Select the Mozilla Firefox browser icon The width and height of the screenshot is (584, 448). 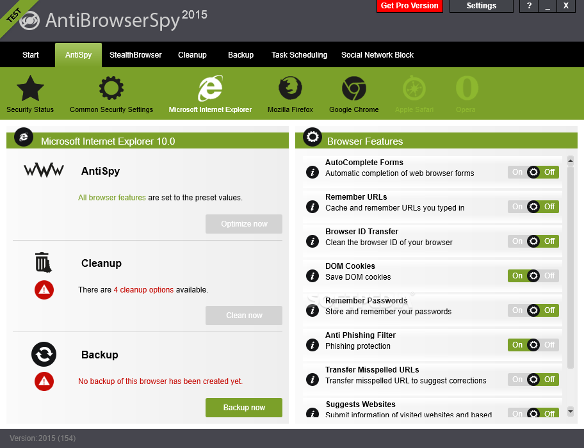[290, 88]
